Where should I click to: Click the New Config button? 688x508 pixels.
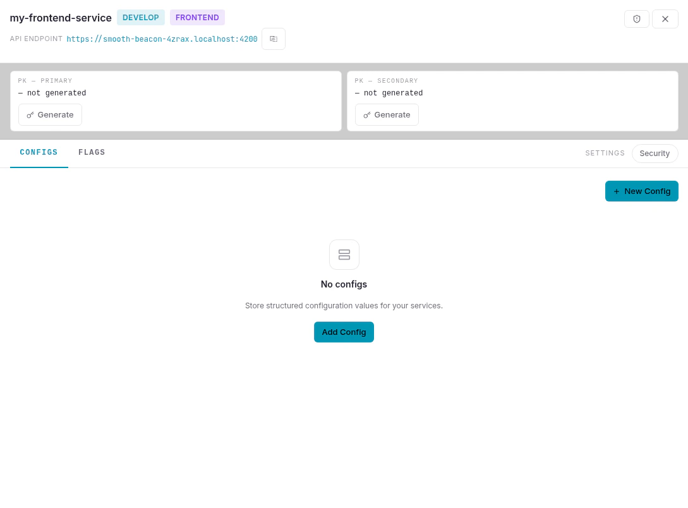pos(641,191)
